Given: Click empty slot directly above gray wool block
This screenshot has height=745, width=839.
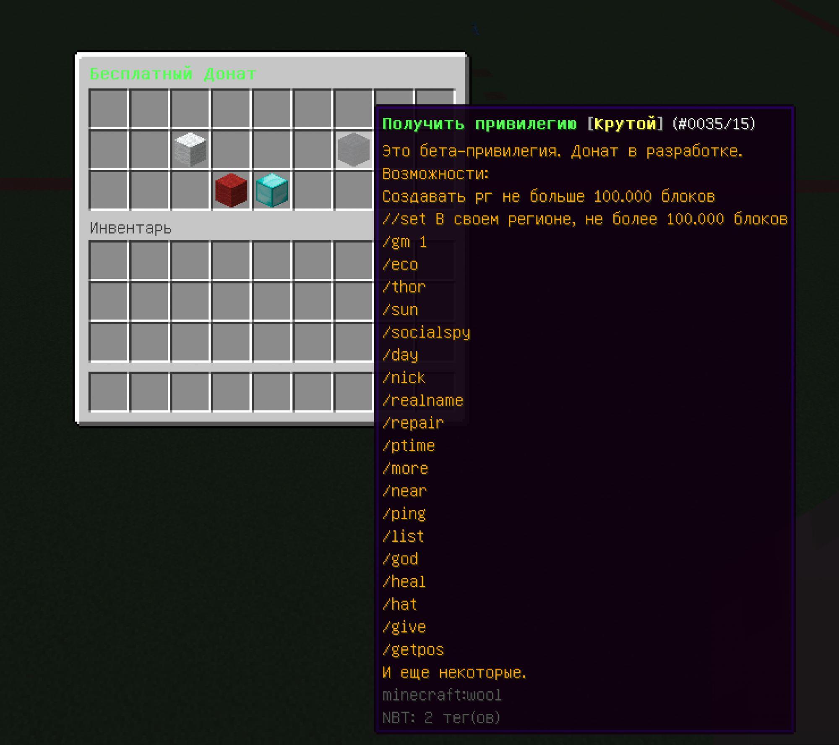Looking at the screenshot, I should (x=354, y=109).
